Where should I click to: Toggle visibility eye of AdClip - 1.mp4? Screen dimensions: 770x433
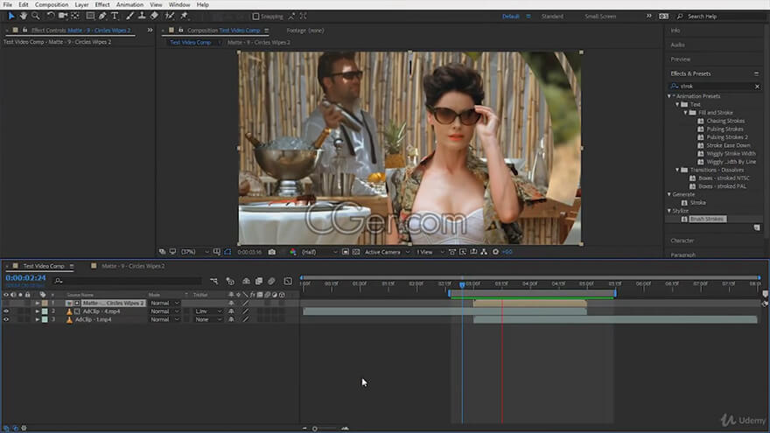point(6,319)
